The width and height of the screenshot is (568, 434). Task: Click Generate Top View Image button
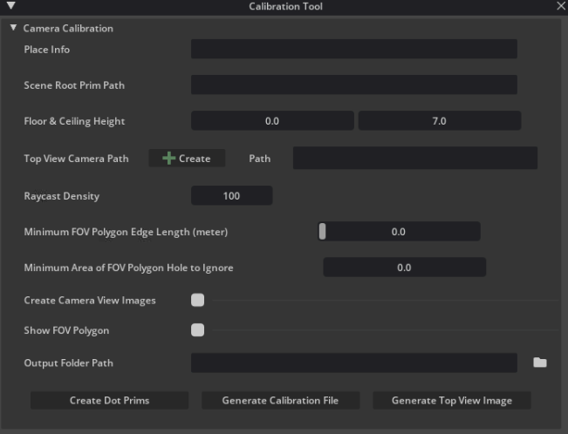(451, 400)
